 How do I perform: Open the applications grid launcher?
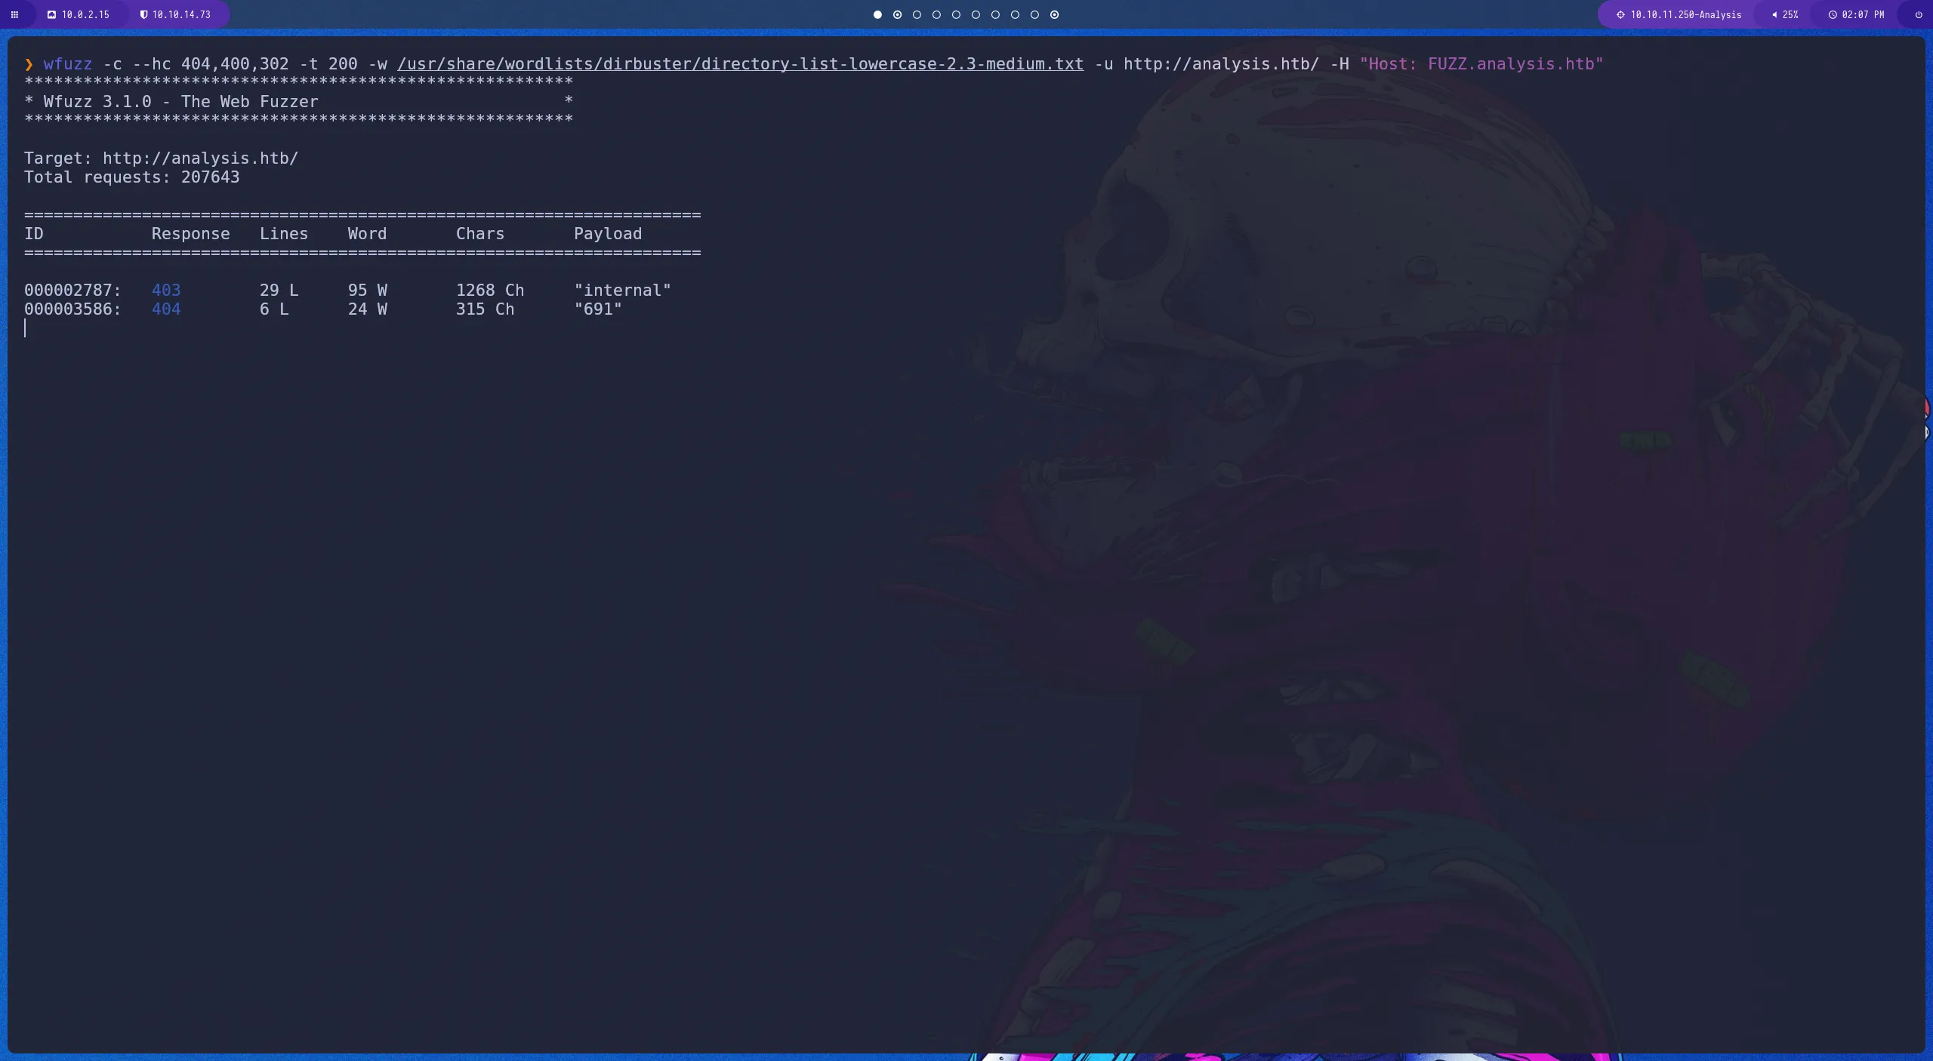point(15,14)
